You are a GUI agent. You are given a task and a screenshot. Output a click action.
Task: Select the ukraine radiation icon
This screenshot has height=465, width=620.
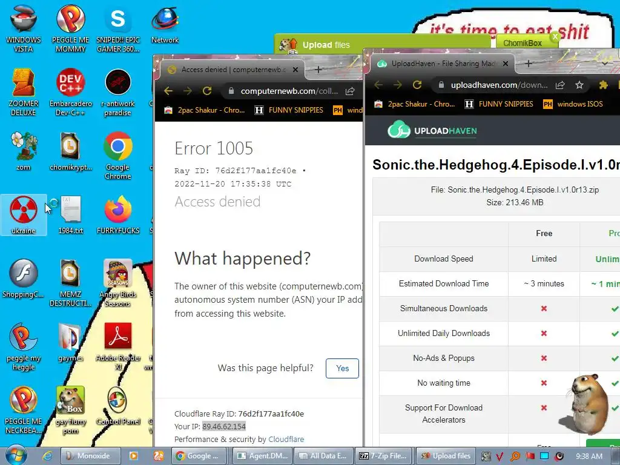(24, 215)
